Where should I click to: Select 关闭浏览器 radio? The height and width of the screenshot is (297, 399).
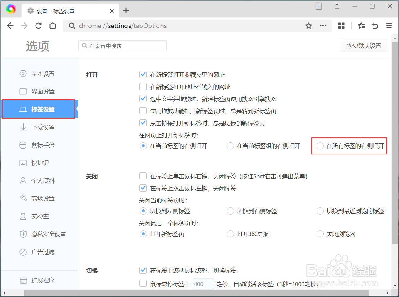pyautogui.click(x=320, y=234)
